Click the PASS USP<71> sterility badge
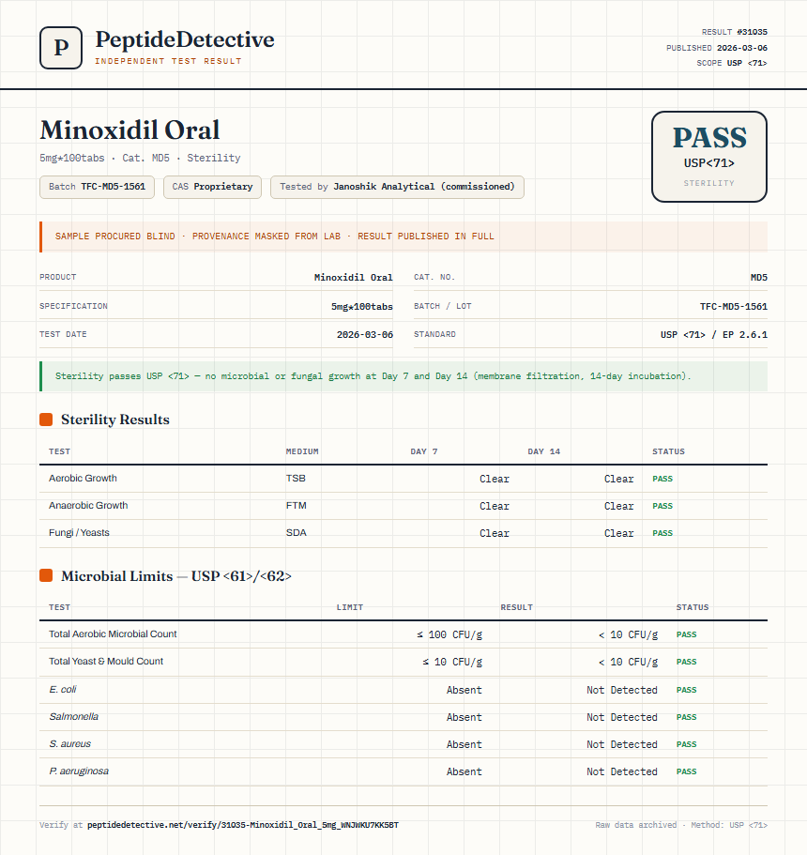This screenshot has width=807, height=855. click(x=708, y=157)
